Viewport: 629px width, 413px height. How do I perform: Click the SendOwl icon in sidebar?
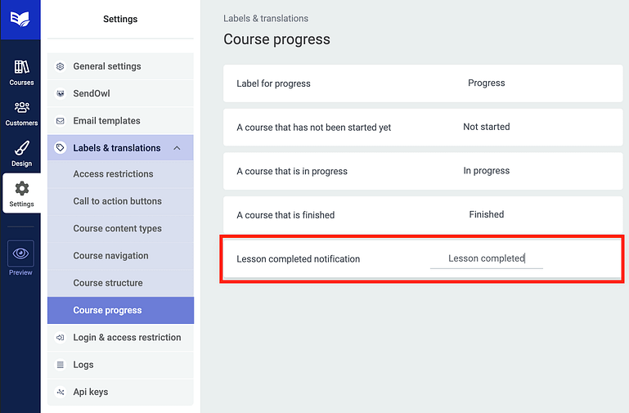pyautogui.click(x=60, y=94)
